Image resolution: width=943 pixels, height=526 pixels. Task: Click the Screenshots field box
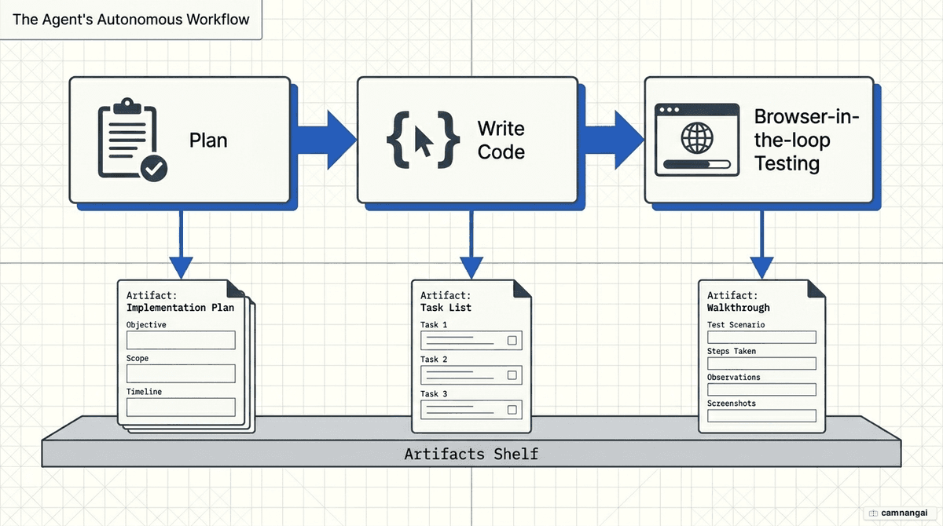click(761, 416)
